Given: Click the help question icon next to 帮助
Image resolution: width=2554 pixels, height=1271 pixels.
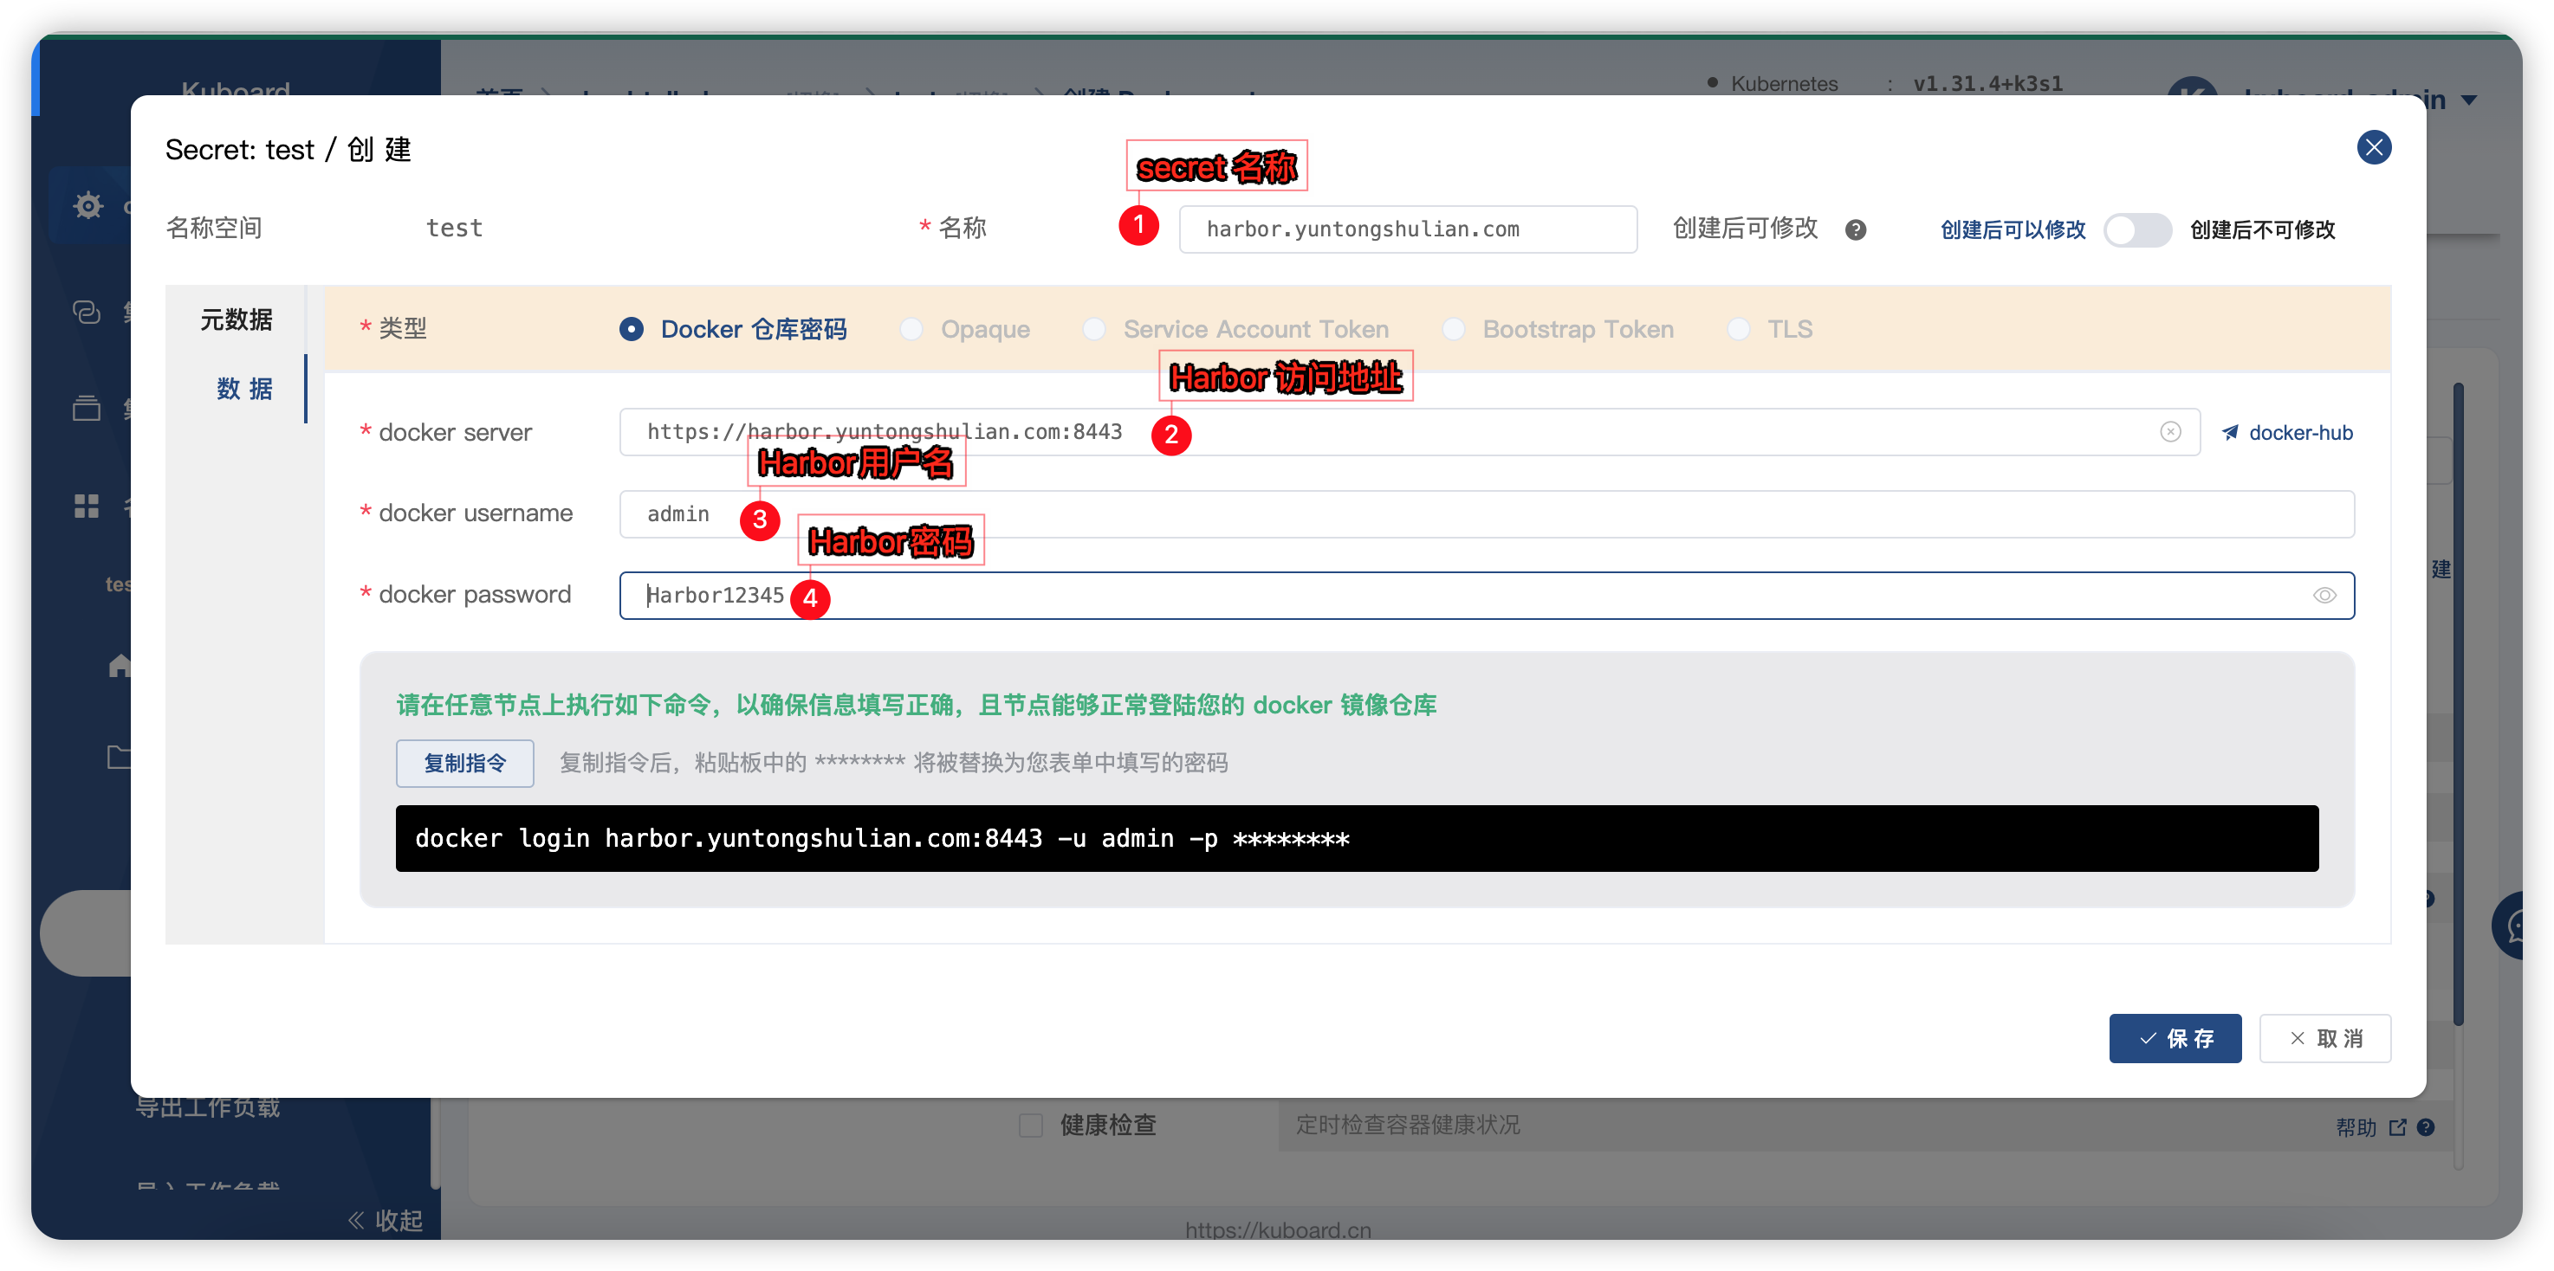Looking at the screenshot, I should (x=2426, y=1127).
